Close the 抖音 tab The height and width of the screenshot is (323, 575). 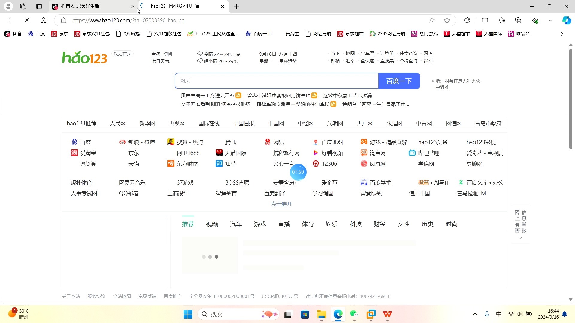point(133,6)
